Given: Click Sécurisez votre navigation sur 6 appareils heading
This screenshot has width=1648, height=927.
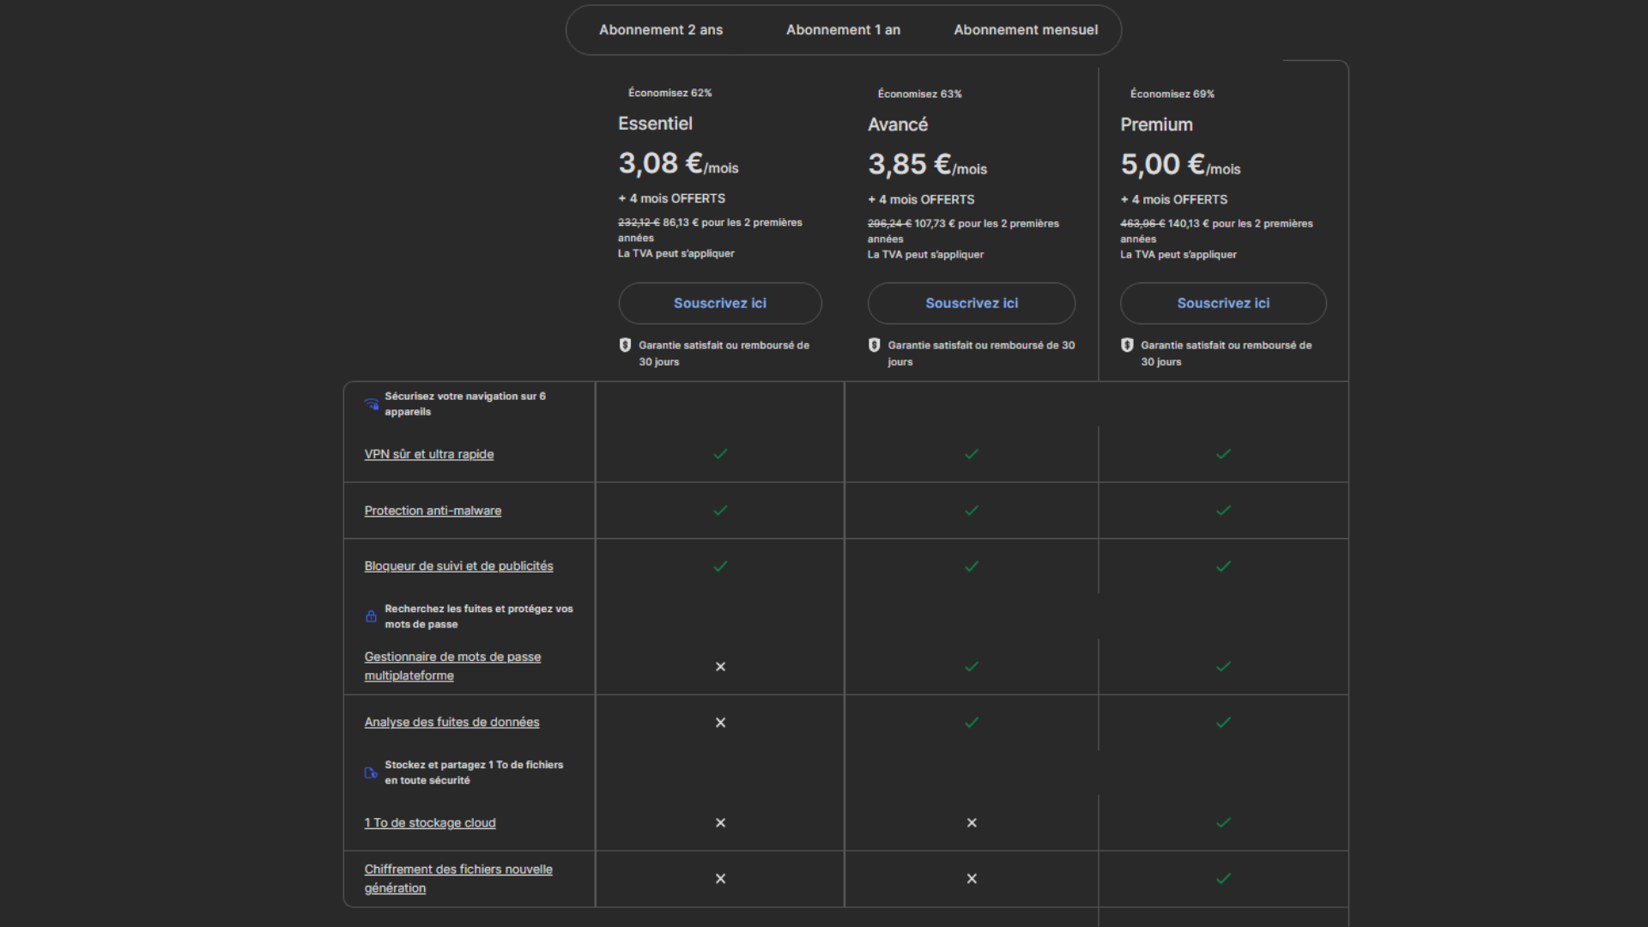Looking at the screenshot, I should [x=465, y=404].
